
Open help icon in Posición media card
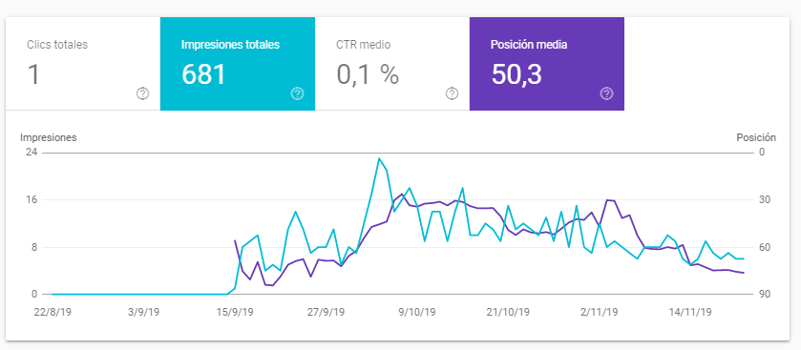pos(606,93)
